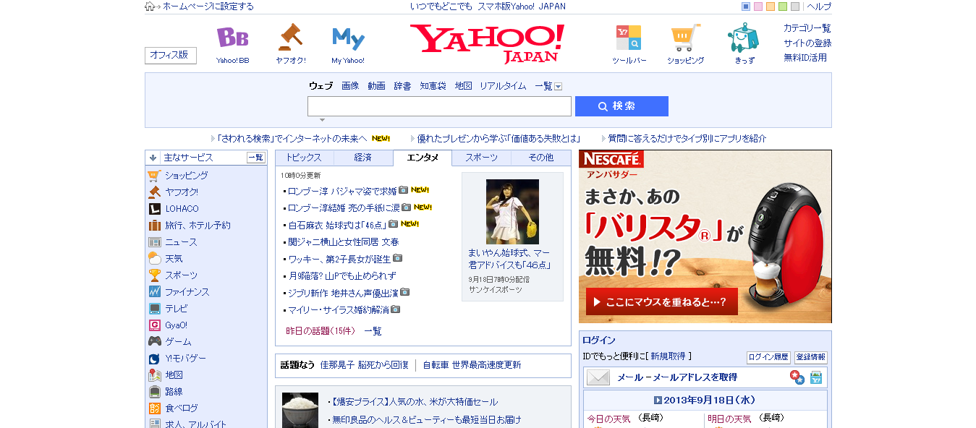Screen dimensions: 976x428
Task: Expand the 一覧 search category dropdown
Action: tap(558, 87)
